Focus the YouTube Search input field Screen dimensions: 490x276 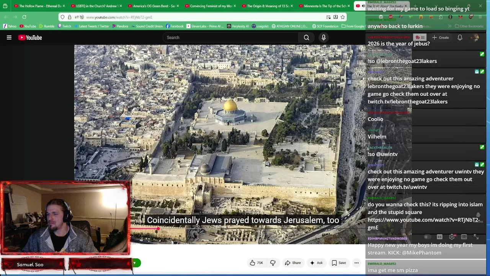pyautogui.click(x=231, y=38)
